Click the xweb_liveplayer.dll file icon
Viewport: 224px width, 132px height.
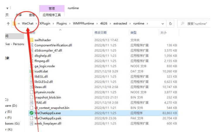point(31,124)
